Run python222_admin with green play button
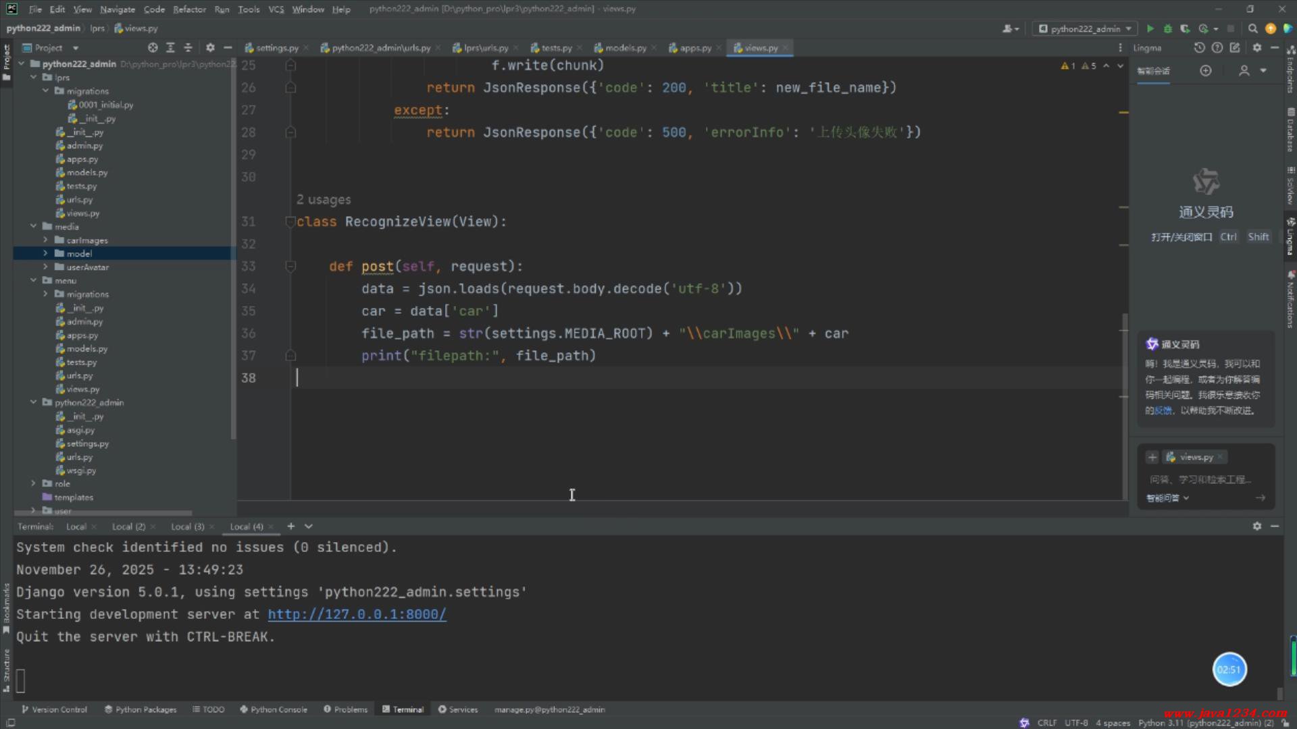This screenshot has height=729, width=1297. [1150, 28]
